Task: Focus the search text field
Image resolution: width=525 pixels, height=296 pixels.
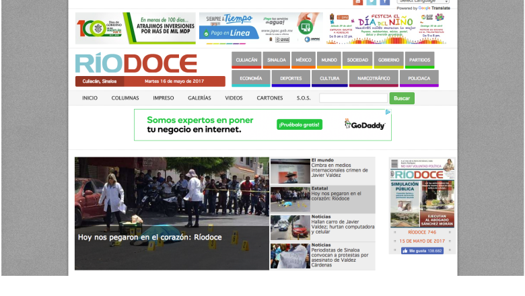Action: coord(353,98)
